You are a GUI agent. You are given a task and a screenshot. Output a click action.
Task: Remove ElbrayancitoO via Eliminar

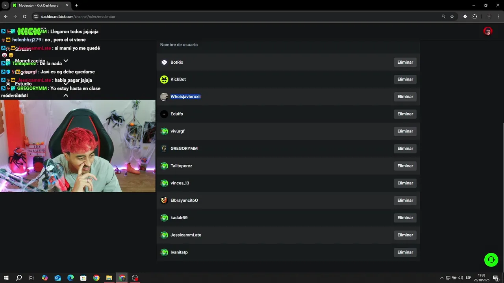coord(405,200)
